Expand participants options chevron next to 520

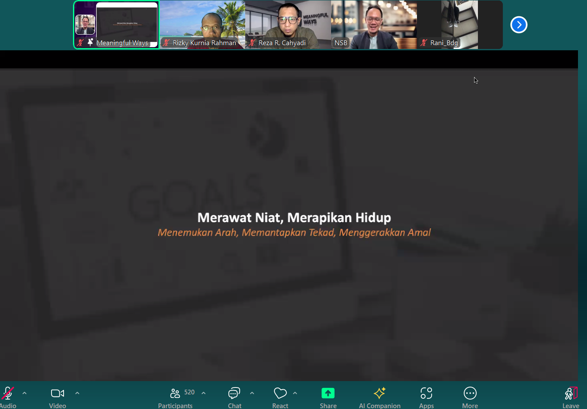[x=204, y=393]
